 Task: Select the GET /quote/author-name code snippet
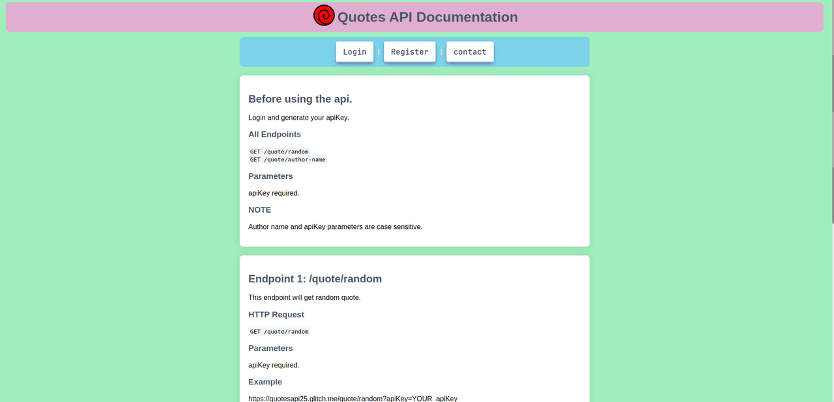point(287,159)
